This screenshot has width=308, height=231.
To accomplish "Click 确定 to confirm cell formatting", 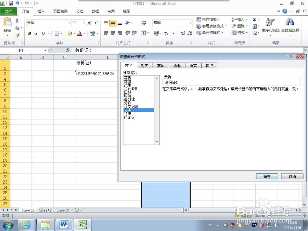I will (x=267, y=176).
